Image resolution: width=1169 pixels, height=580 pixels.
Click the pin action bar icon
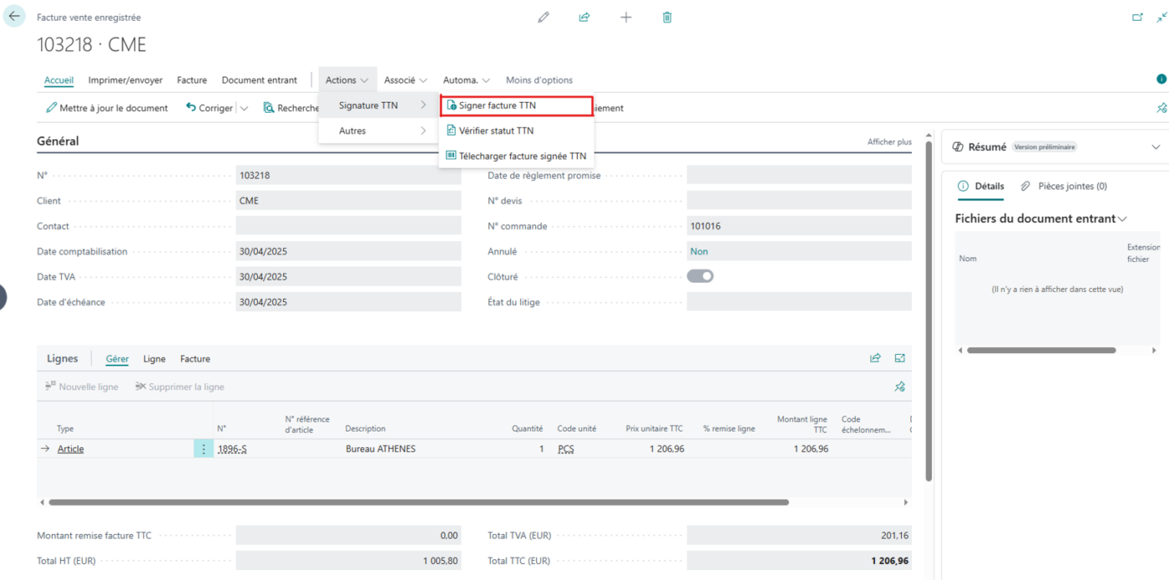click(1161, 108)
